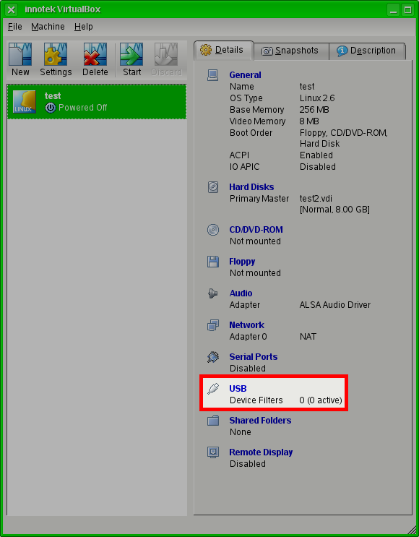Image resolution: width=419 pixels, height=537 pixels.
Task: Open Settings via the gear toolbar icon
Action: coord(56,54)
